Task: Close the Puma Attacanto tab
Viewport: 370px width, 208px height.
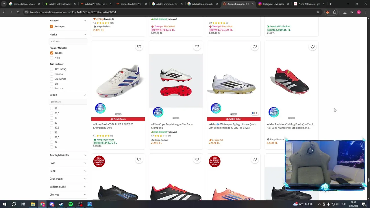Action: pos(323,4)
